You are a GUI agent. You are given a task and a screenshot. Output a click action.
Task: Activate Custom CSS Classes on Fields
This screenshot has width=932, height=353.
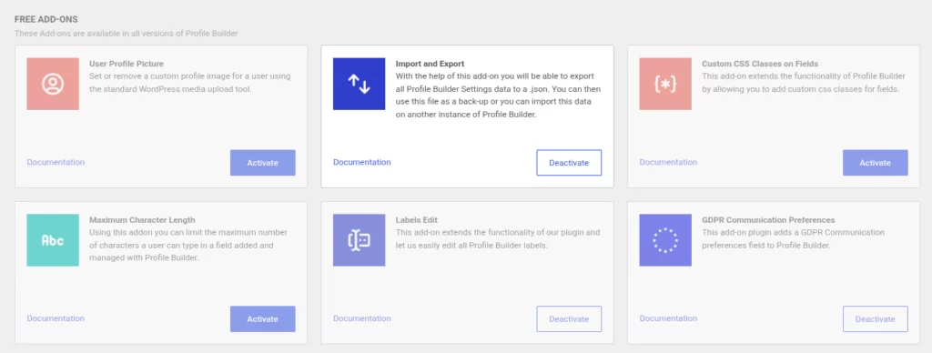point(876,163)
